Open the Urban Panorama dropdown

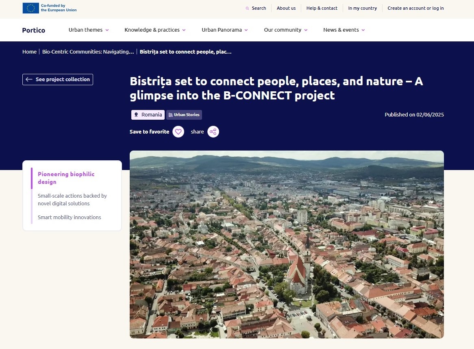(x=224, y=30)
